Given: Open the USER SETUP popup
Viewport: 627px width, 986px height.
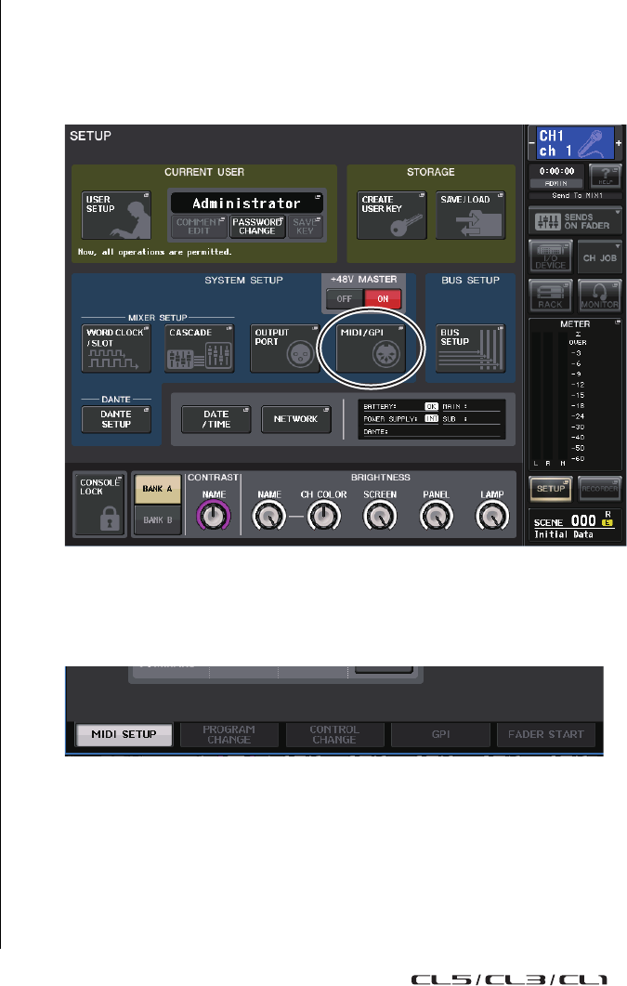Looking at the screenshot, I should point(116,216).
